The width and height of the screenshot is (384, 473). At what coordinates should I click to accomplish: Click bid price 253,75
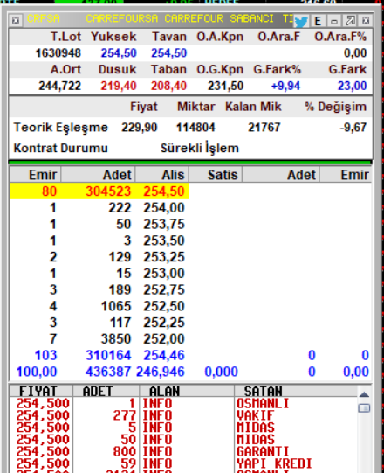point(163,224)
